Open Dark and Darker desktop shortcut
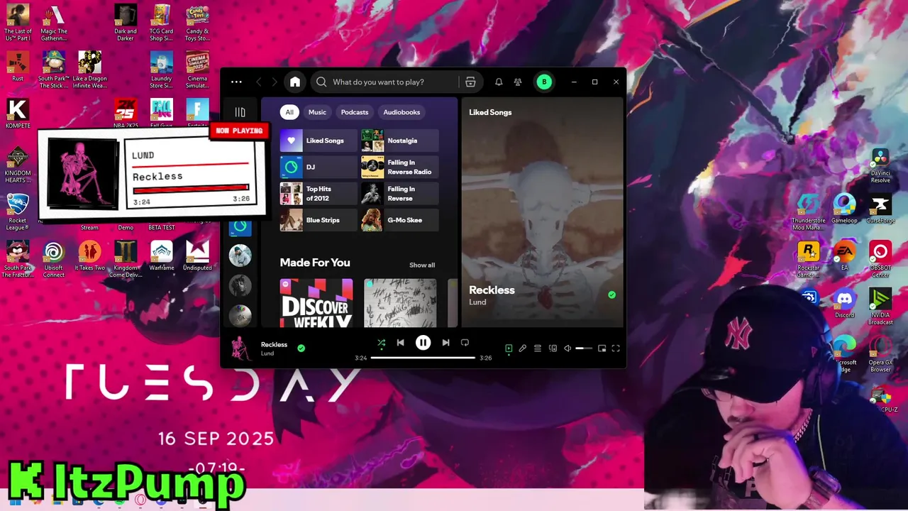Screen dimensions: 908x511 126,23
